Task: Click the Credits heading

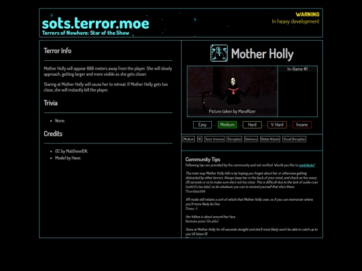Action: [x=53, y=134]
